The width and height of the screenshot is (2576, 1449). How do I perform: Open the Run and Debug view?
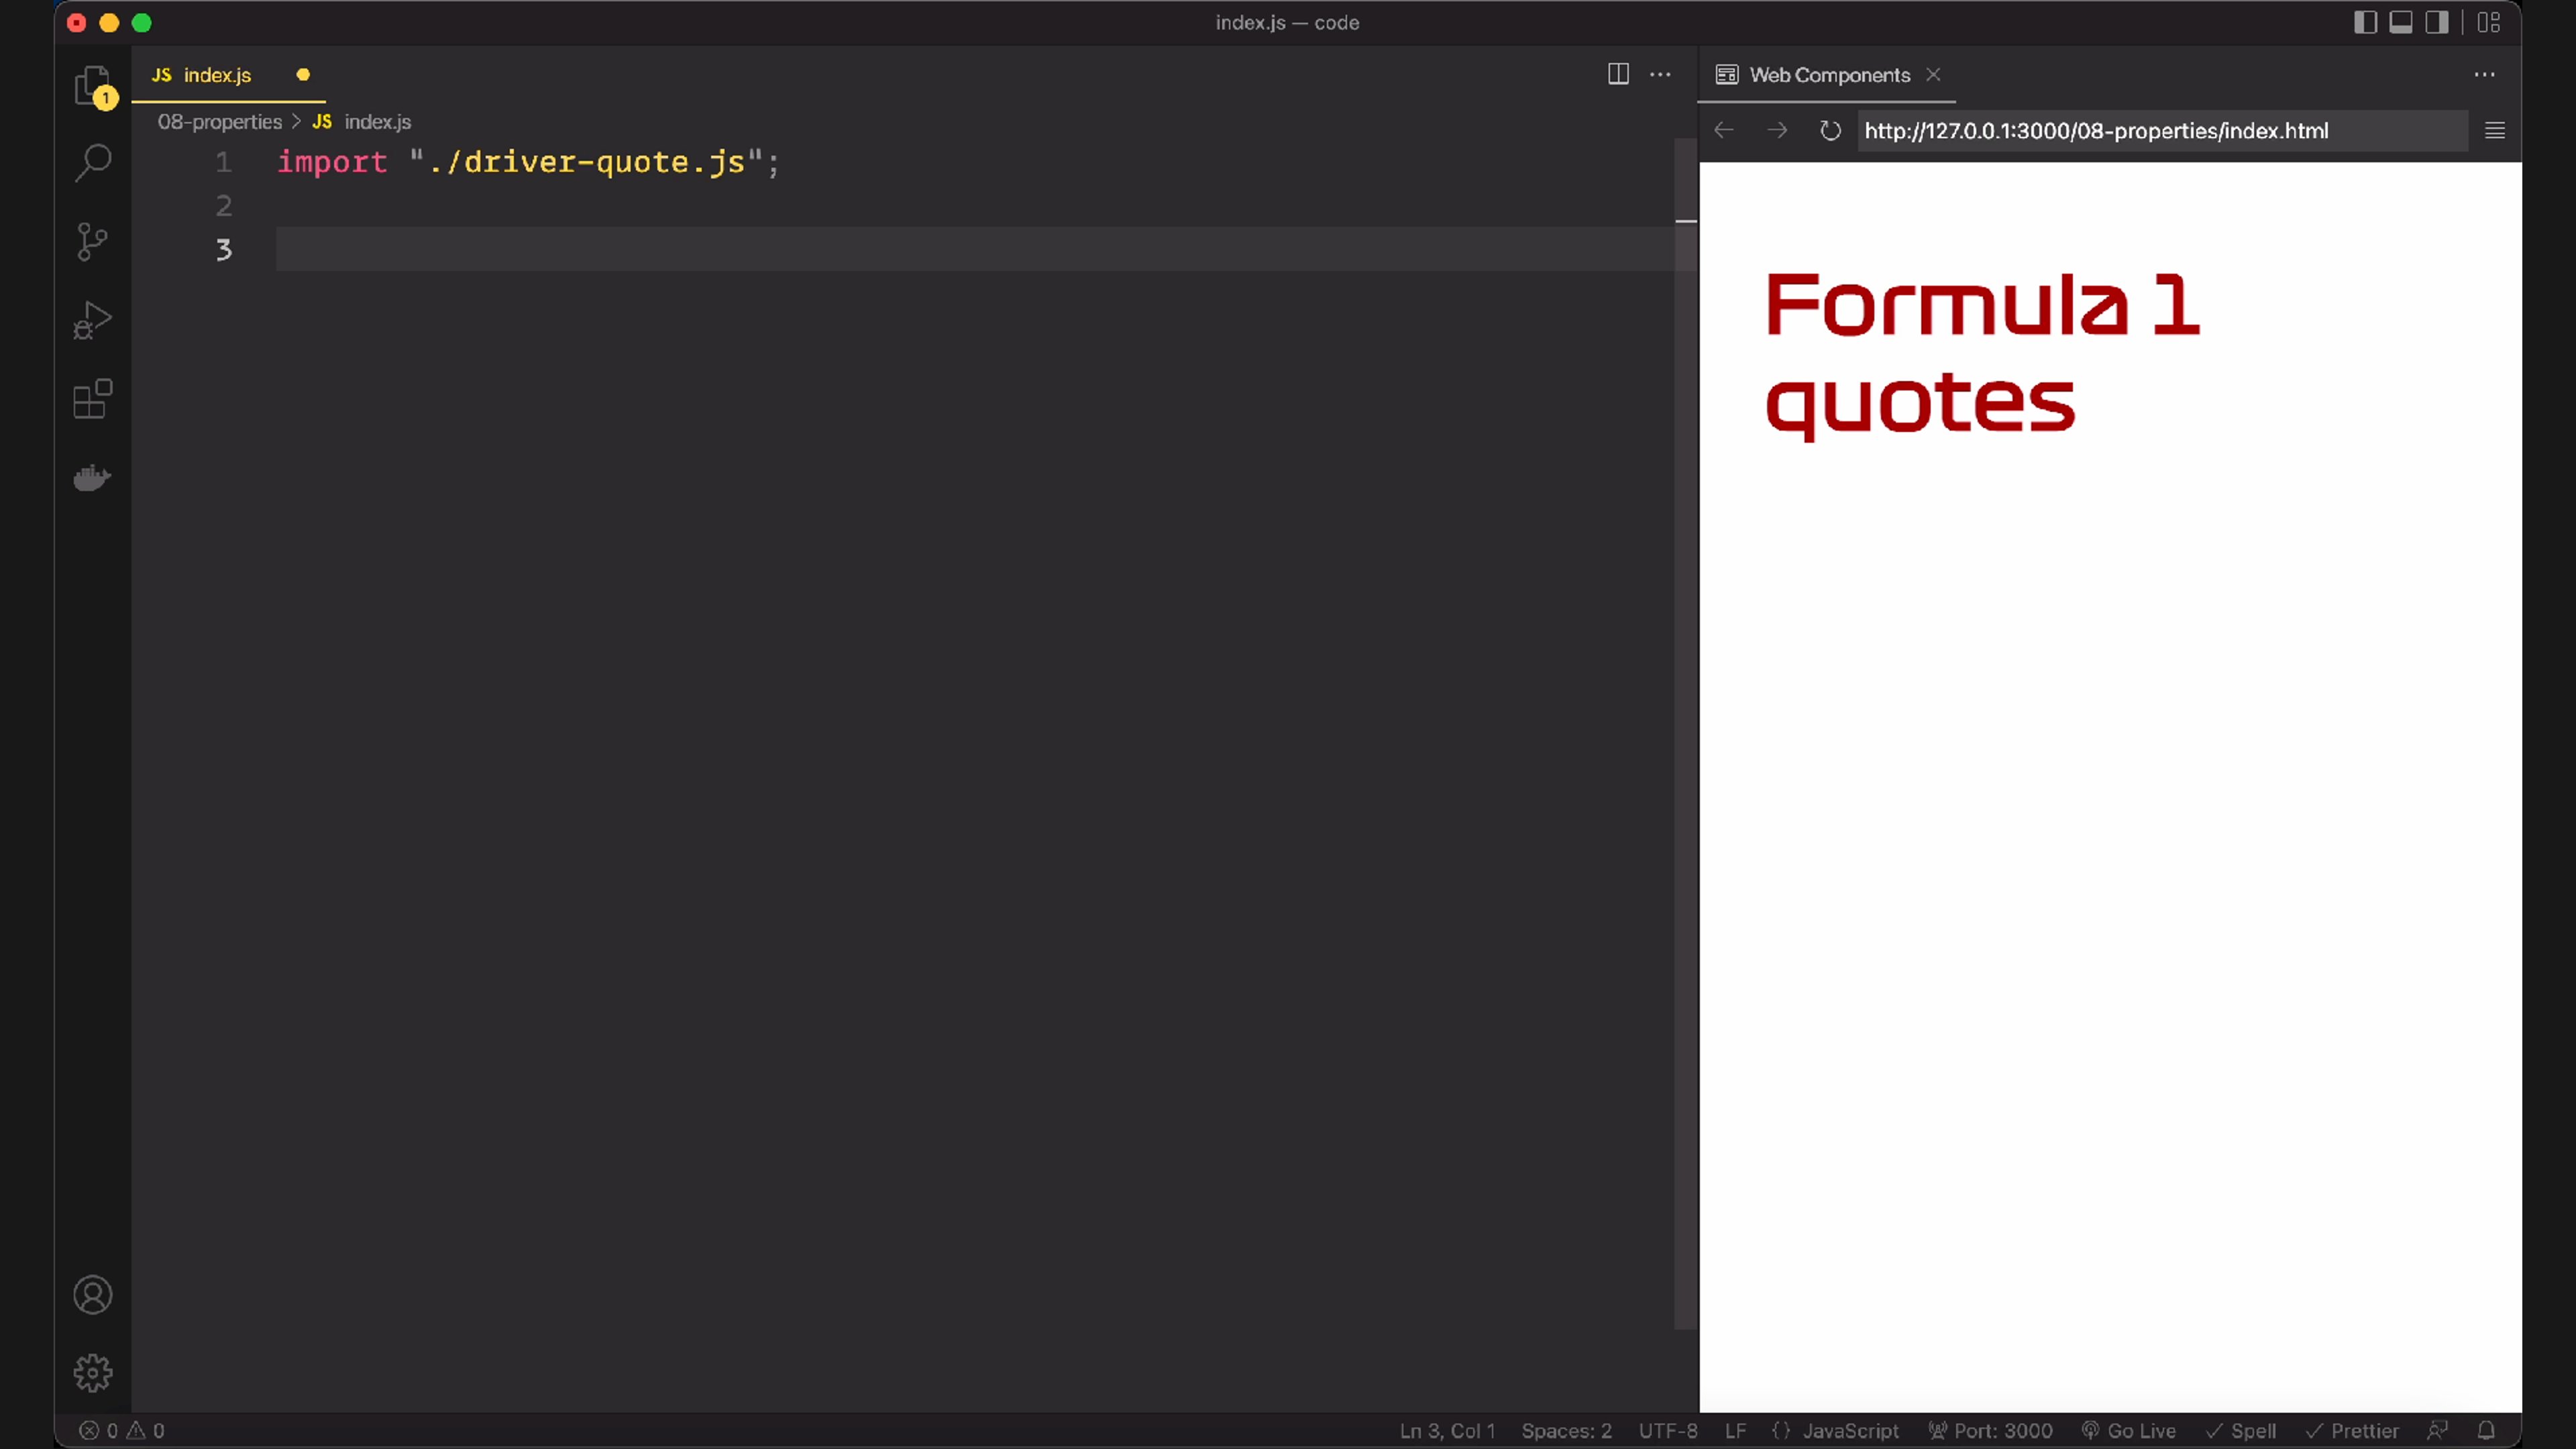92,320
